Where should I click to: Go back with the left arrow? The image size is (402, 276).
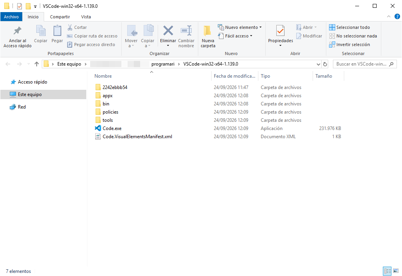point(8,64)
